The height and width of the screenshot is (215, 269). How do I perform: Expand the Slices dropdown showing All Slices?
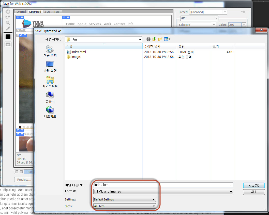click(x=124, y=206)
